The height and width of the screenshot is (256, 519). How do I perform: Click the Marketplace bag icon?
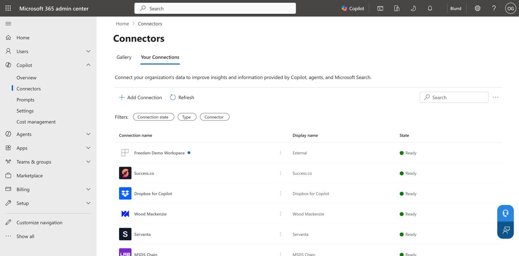click(8, 175)
